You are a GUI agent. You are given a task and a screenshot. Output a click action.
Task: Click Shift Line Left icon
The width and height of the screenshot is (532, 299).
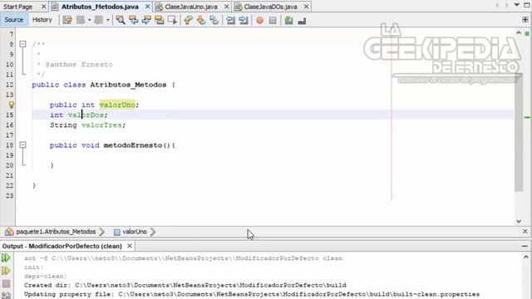230,20
